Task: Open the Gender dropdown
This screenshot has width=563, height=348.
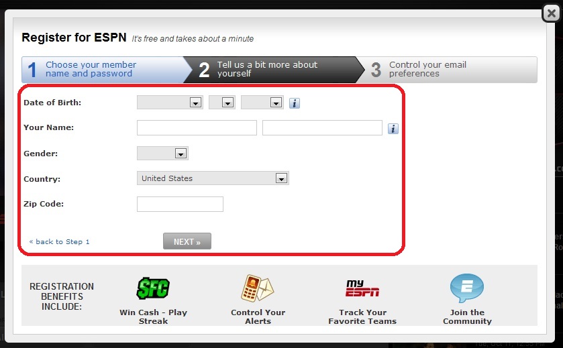Action: tap(162, 154)
